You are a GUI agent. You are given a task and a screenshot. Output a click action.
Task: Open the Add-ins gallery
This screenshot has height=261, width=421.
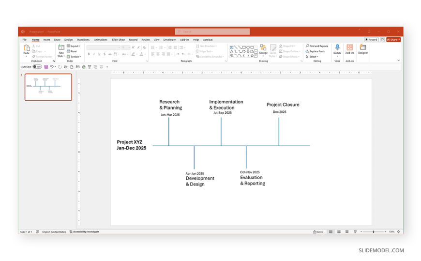click(x=349, y=49)
